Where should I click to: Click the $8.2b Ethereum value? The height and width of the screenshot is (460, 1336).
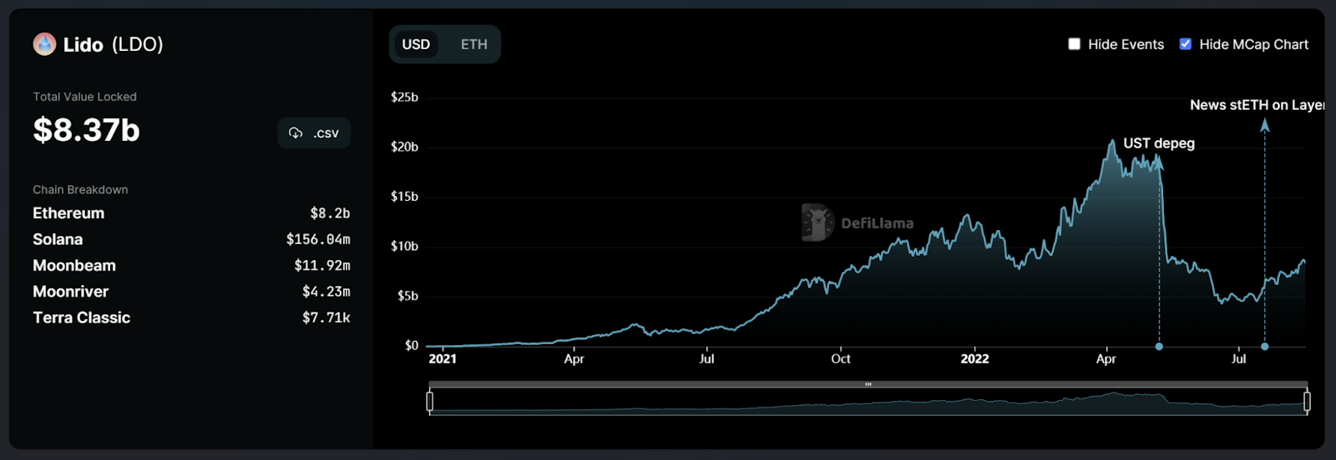(x=330, y=213)
